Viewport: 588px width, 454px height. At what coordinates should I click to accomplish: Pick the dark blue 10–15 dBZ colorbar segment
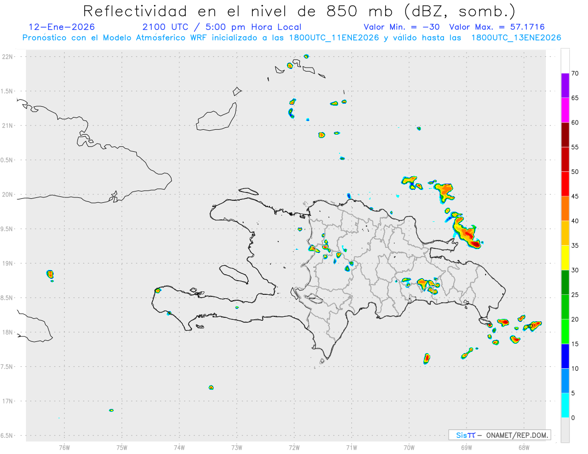(x=565, y=356)
